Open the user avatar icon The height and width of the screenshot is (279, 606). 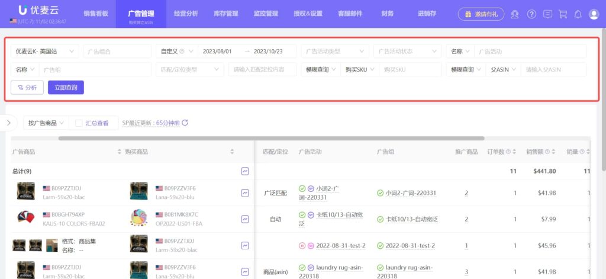[x=594, y=14]
